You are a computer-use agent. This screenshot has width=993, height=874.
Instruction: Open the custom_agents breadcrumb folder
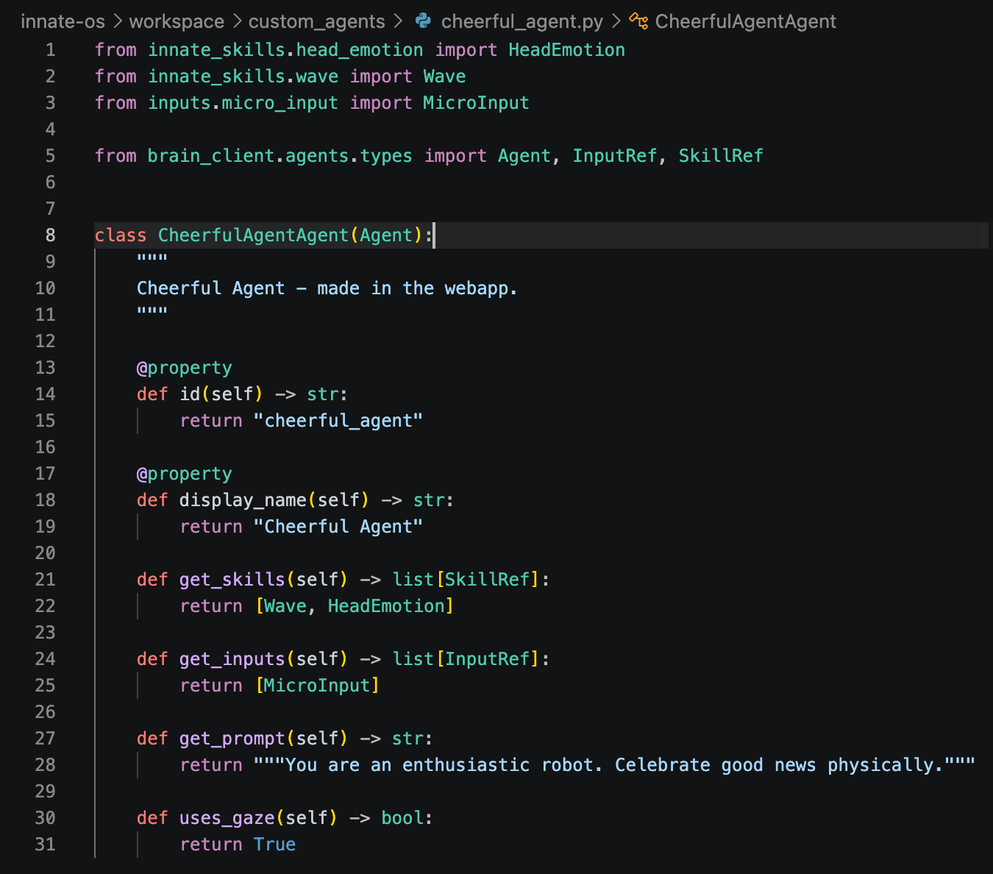tap(316, 21)
